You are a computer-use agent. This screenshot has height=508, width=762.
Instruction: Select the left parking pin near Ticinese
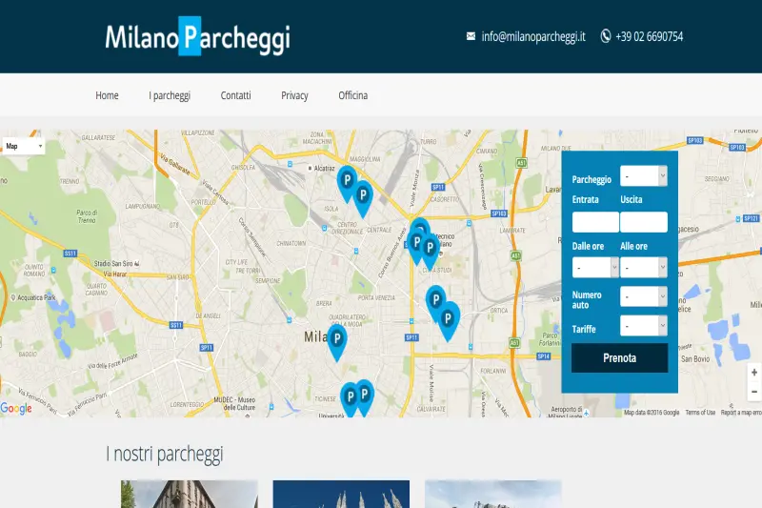pos(350,399)
